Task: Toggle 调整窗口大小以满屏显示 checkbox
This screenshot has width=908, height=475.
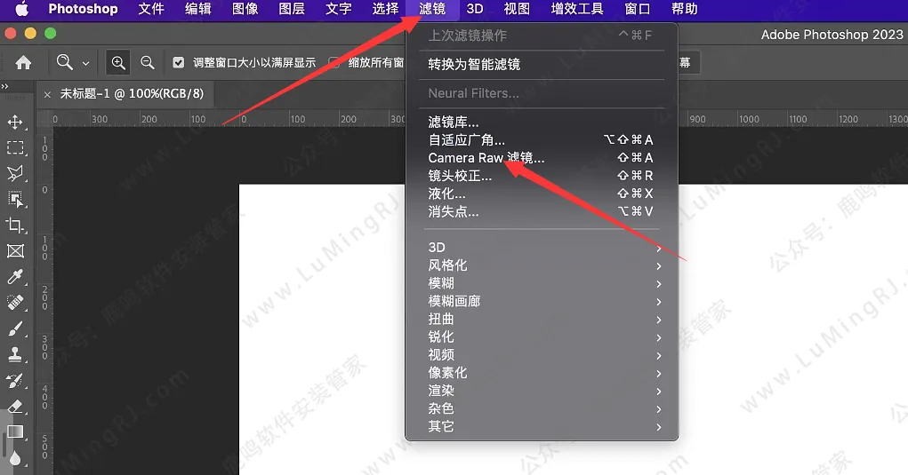Action: [x=179, y=62]
